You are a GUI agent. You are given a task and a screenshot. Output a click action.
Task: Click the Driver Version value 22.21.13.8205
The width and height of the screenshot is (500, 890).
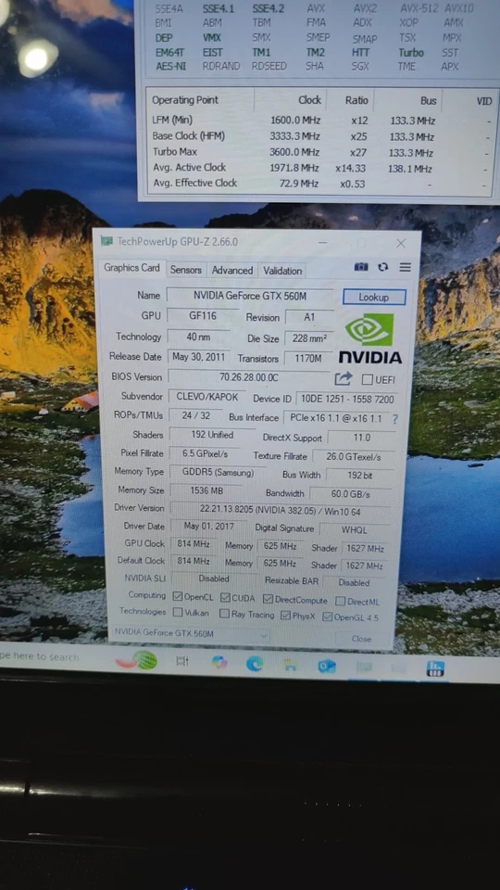tap(280, 510)
